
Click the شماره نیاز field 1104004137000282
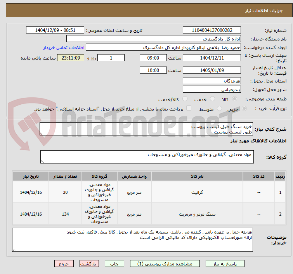pyautogui.click(x=212, y=30)
